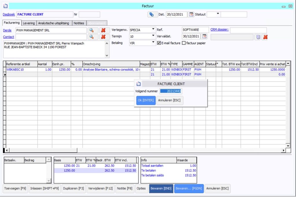Save invoice with Bewaren [END]
The image size is (296, 197).
[x=161, y=189]
